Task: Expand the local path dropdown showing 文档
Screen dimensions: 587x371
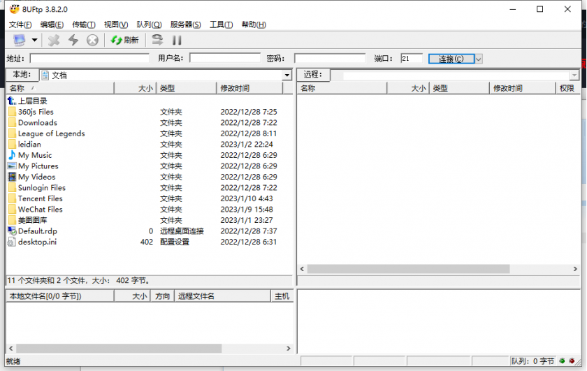Action: 287,75
